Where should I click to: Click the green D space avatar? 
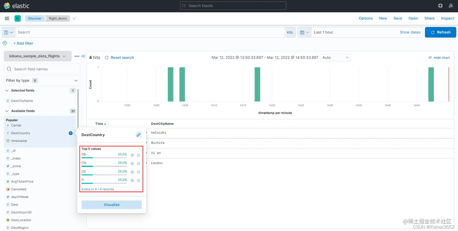(x=18, y=18)
